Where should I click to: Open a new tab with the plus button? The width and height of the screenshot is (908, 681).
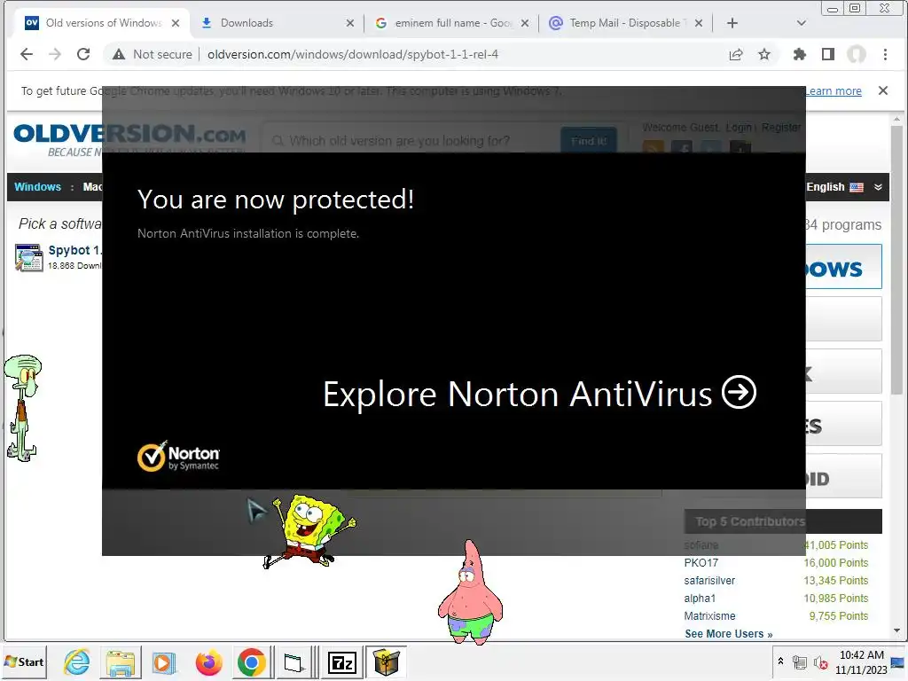coord(732,23)
